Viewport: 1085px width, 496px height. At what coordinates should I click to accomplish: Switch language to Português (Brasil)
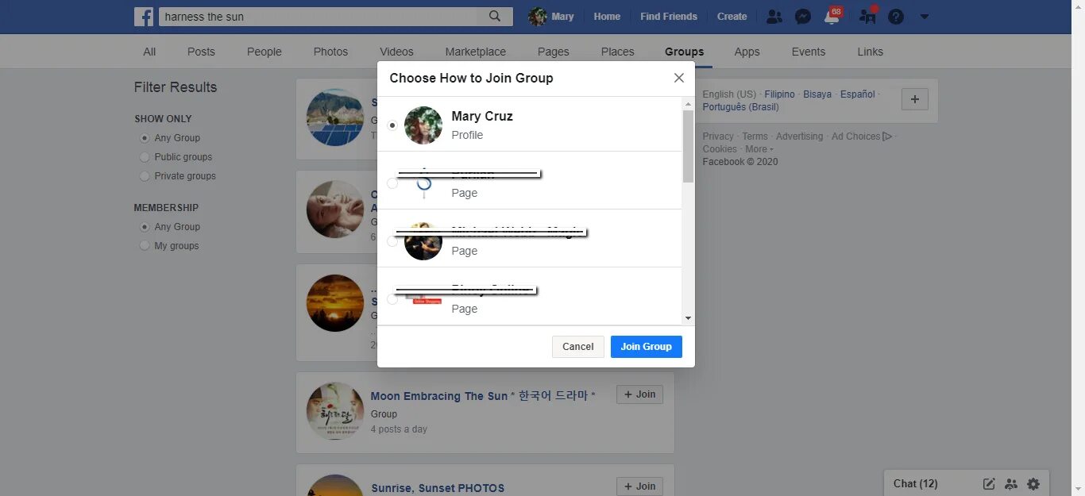click(x=740, y=107)
